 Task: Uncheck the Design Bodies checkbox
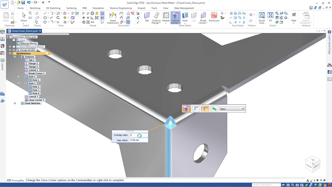(x=14, y=50)
